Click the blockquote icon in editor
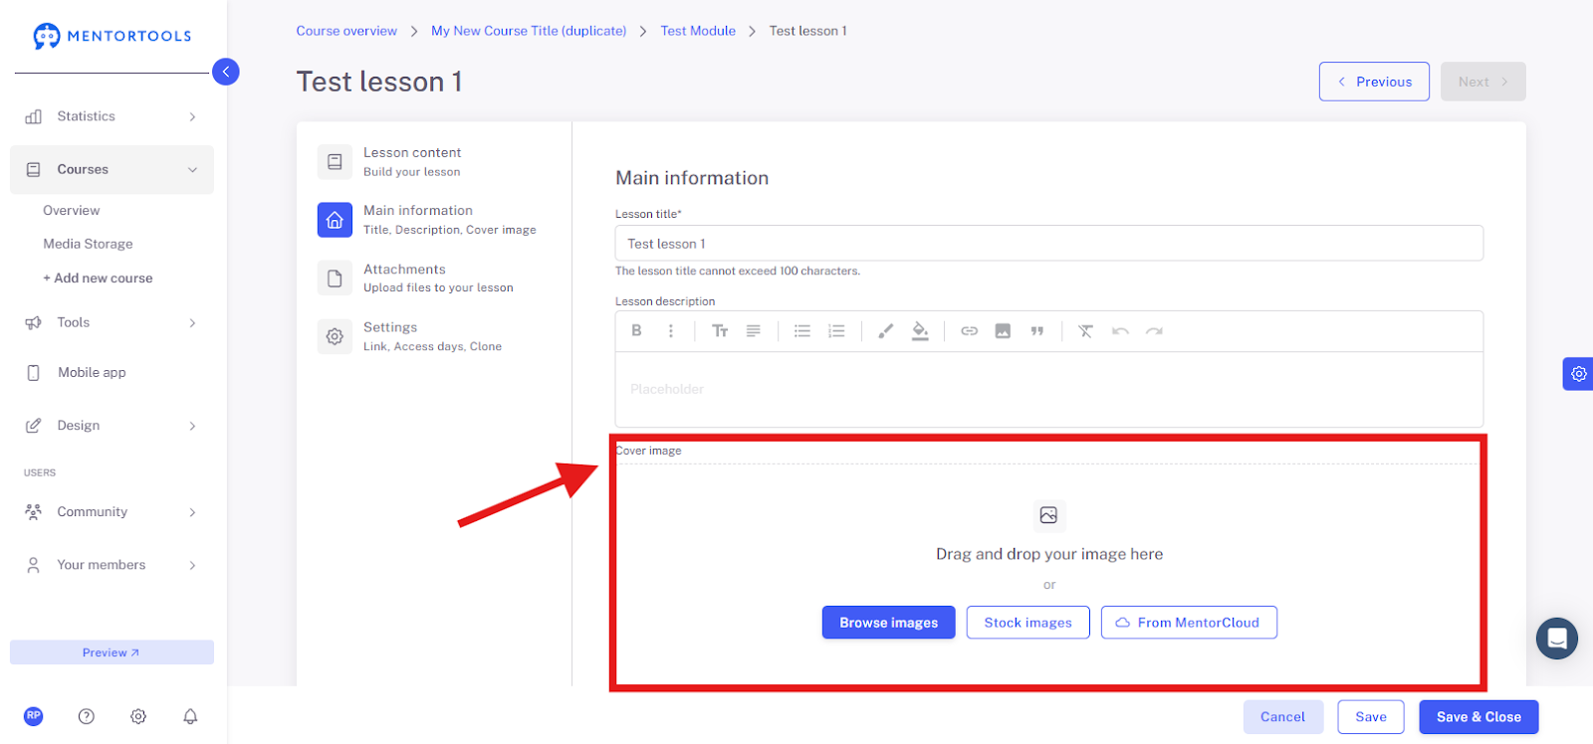Screen dimensions: 1593x744 pyautogui.click(x=1037, y=331)
